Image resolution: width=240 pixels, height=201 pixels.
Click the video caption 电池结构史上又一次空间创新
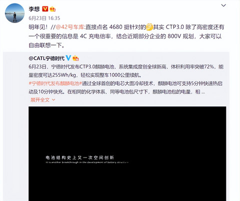coord(80,157)
